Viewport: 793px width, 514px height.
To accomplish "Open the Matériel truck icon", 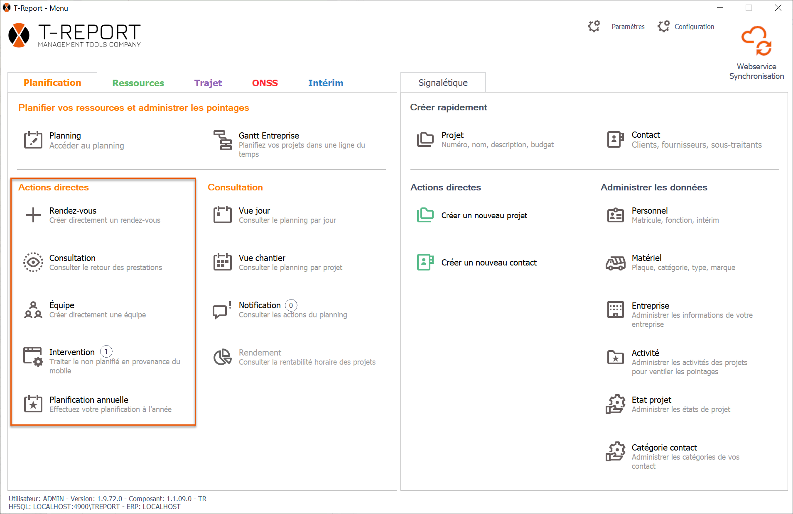I will tap(615, 263).
